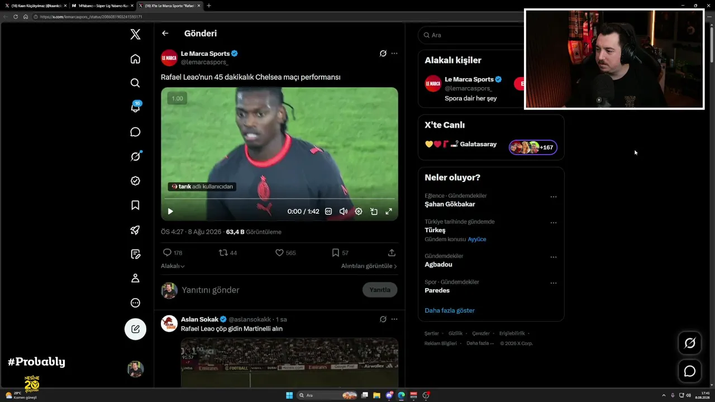The height and width of the screenshot is (402, 715).
Task: Open floating Messages button at bottom right
Action: pyautogui.click(x=690, y=371)
